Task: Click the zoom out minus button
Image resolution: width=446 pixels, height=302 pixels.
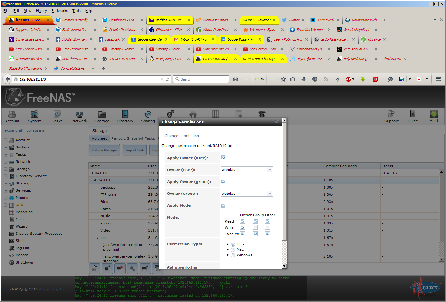Action: point(247,79)
